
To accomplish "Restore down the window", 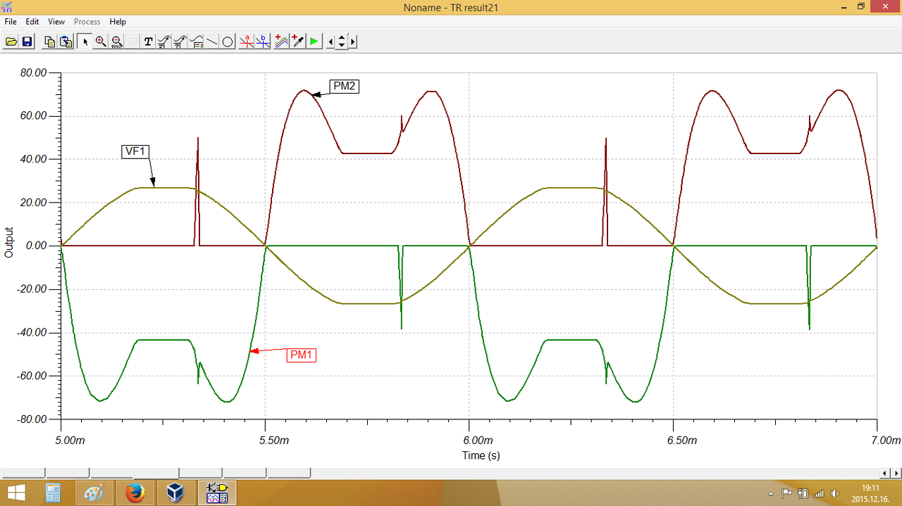I will [x=861, y=6].
